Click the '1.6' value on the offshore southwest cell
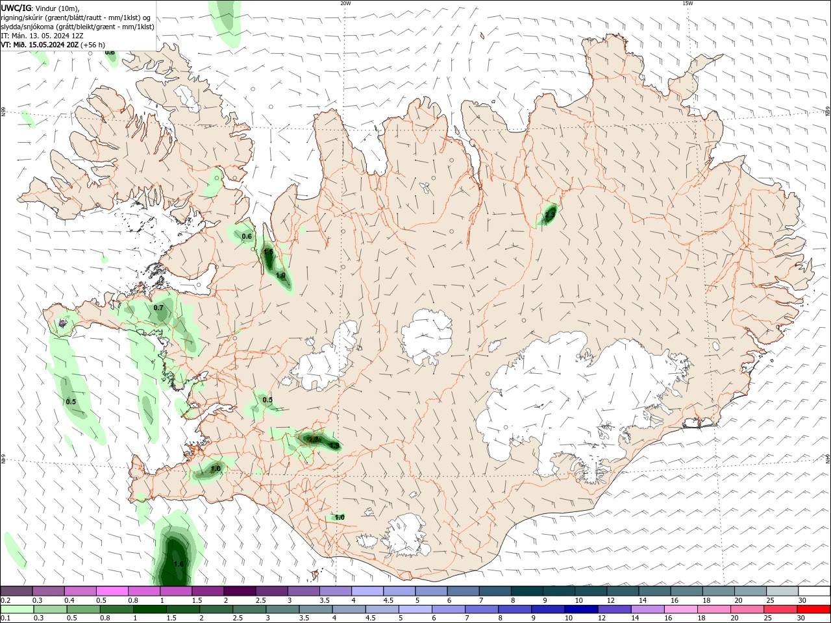 pos(179,564)
